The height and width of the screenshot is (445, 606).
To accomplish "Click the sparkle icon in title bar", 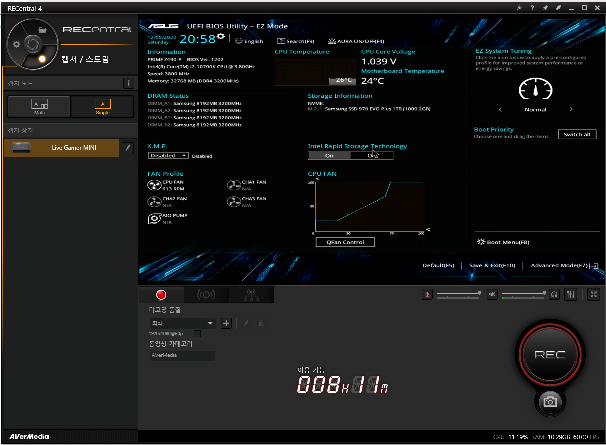I will pos(519,8).
